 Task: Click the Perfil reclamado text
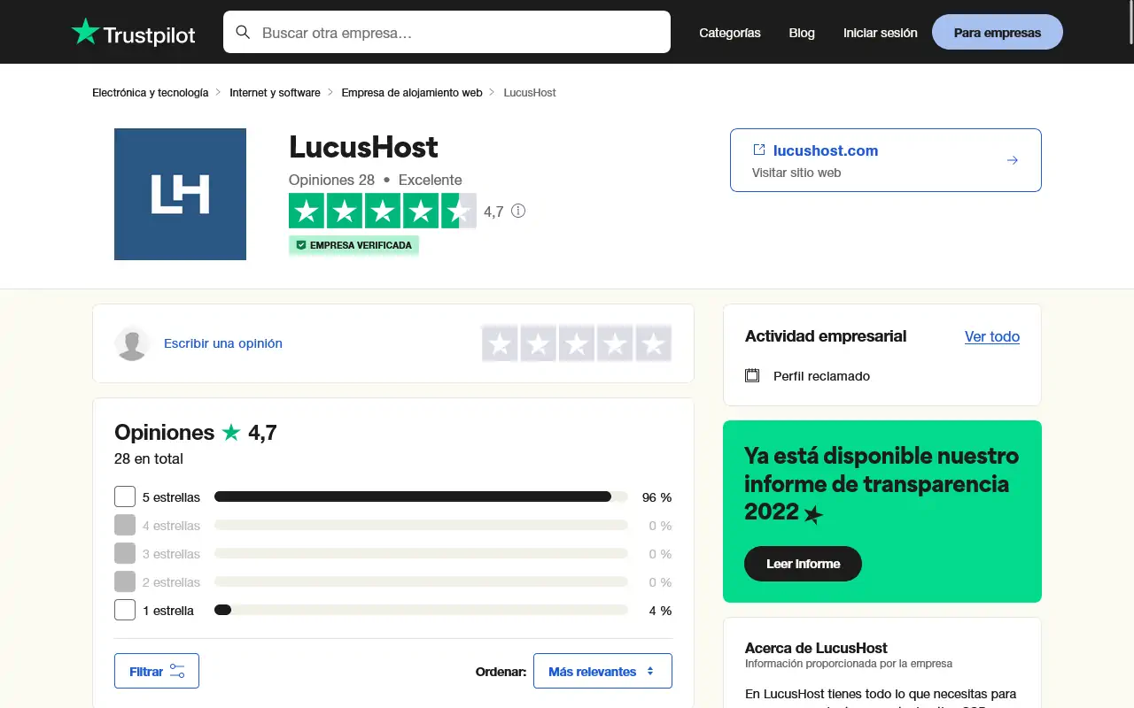click(821, 376)
